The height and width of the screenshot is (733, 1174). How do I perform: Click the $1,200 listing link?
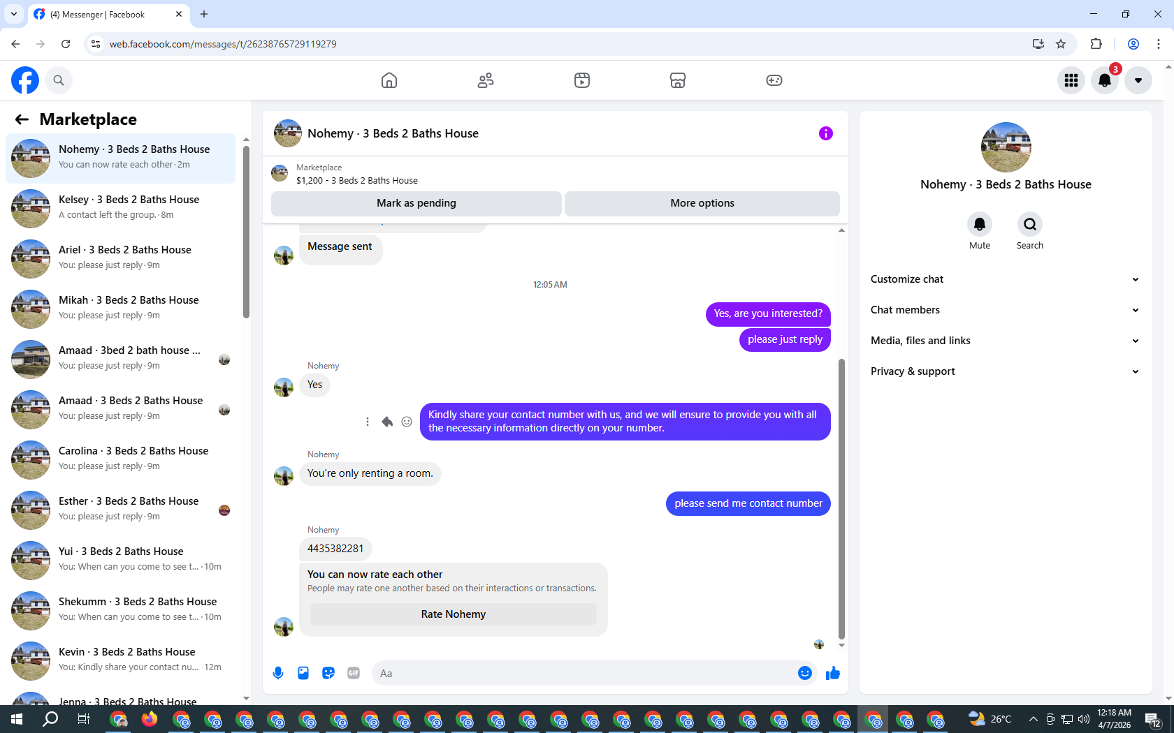click(356, 180)
